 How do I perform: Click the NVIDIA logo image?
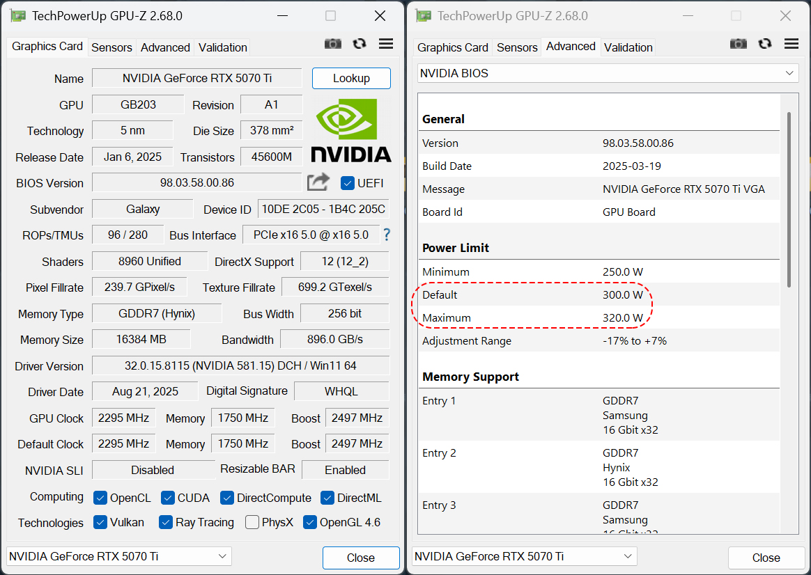click(351, 130)
